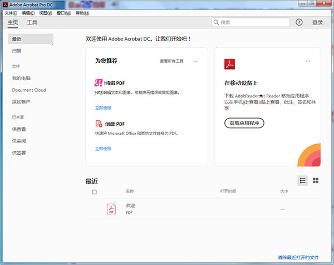Sort by the 大小 column header
The image size is (334, 265).
click(284, 192)
